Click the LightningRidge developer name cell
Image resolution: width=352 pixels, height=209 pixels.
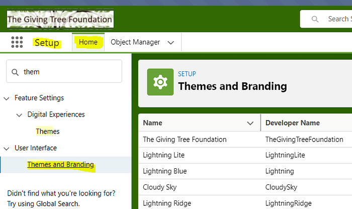[x=289, y=203]
